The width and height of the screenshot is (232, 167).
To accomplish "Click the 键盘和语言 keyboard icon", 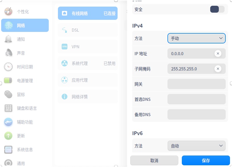I will pyautogui.click(x=8, y=108).
